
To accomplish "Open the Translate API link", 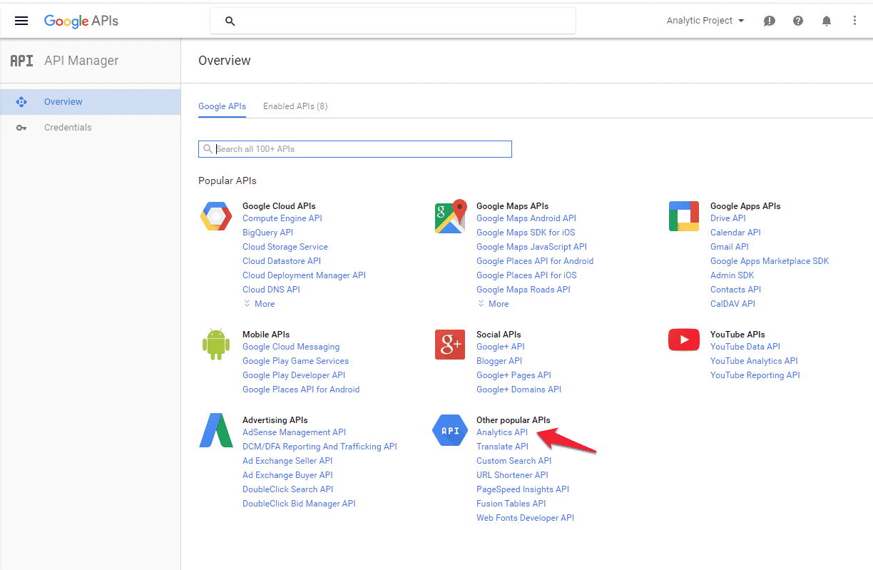I will click(502, 447).
